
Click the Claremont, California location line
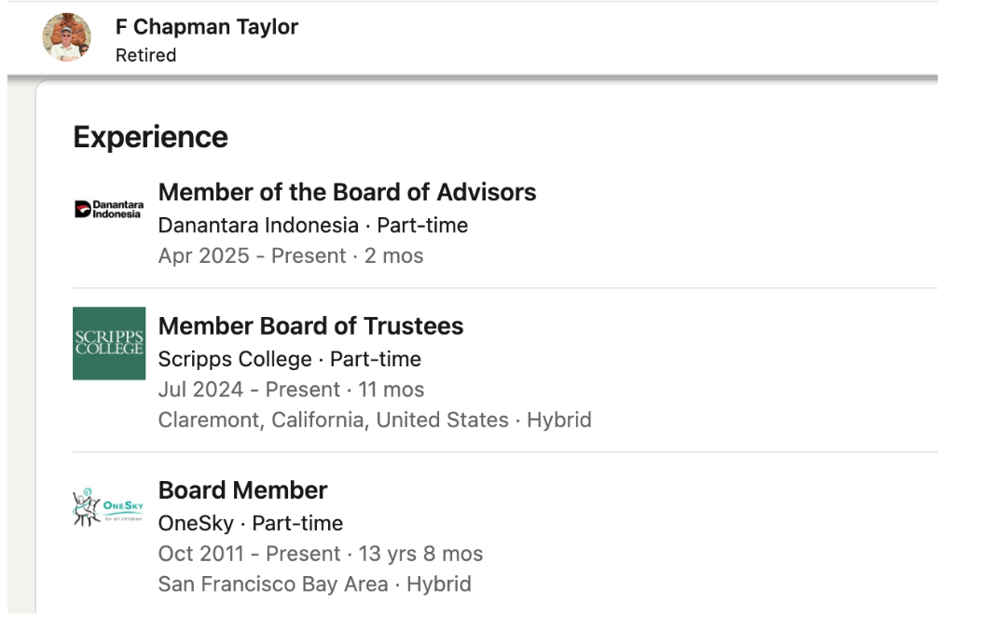click(333, 420)
